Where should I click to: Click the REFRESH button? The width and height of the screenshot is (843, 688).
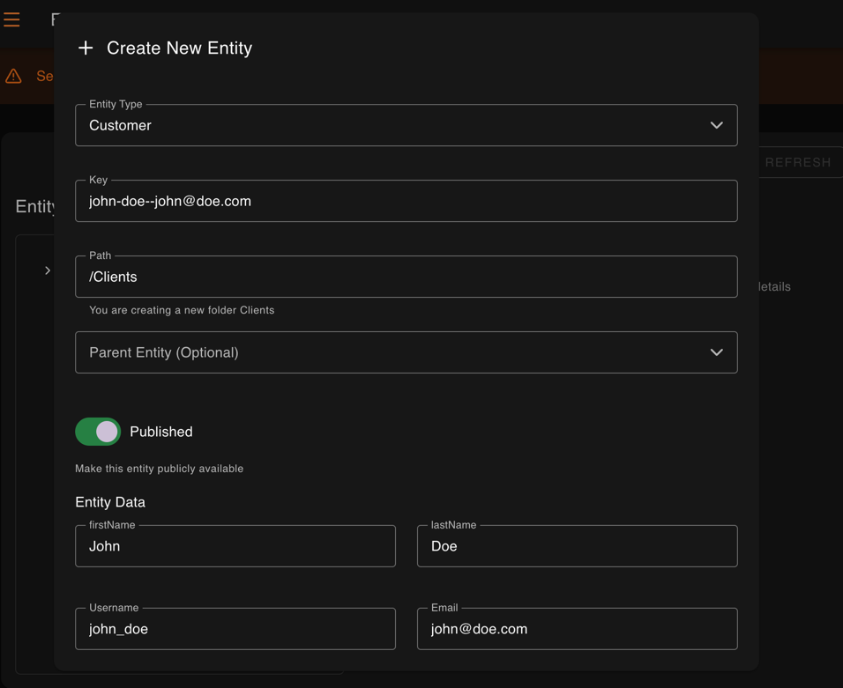[x=799, y=162]
